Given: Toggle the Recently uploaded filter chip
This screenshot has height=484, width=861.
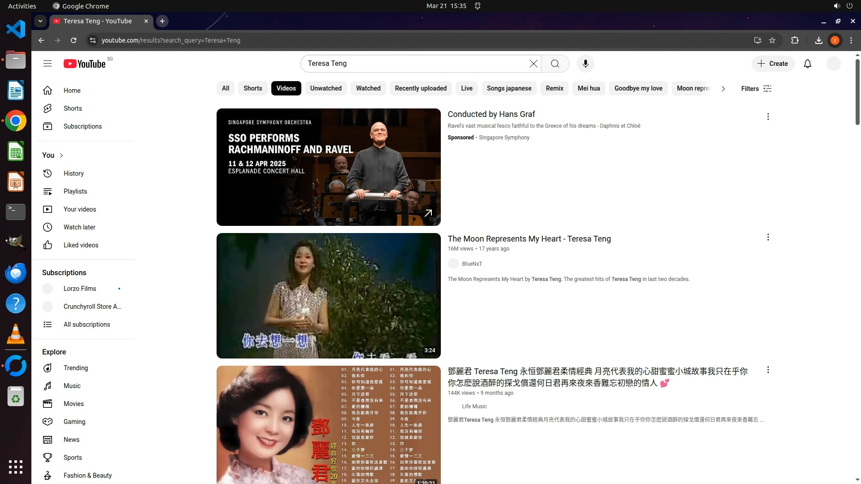Looking at the screenshot, I should [x=420, y=88].
